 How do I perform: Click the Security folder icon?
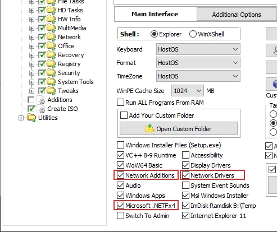point(51,73)
